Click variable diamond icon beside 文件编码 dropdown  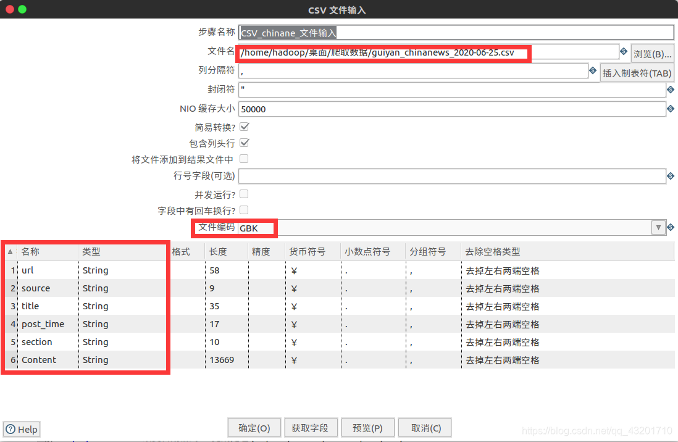pyautogui.click(x=671, y=227)
